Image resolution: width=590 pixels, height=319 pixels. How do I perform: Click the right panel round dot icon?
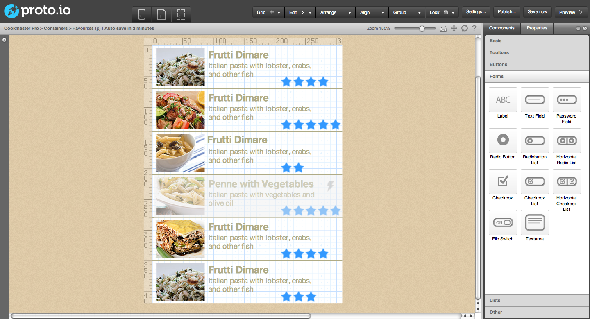(579, 29)
